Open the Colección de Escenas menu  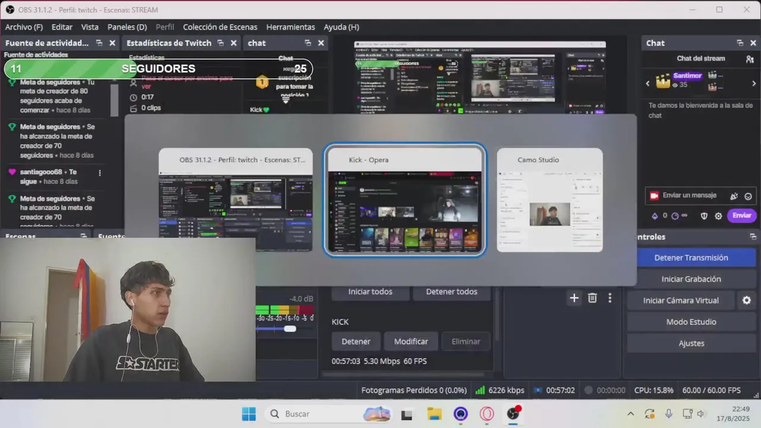(220, 27)
